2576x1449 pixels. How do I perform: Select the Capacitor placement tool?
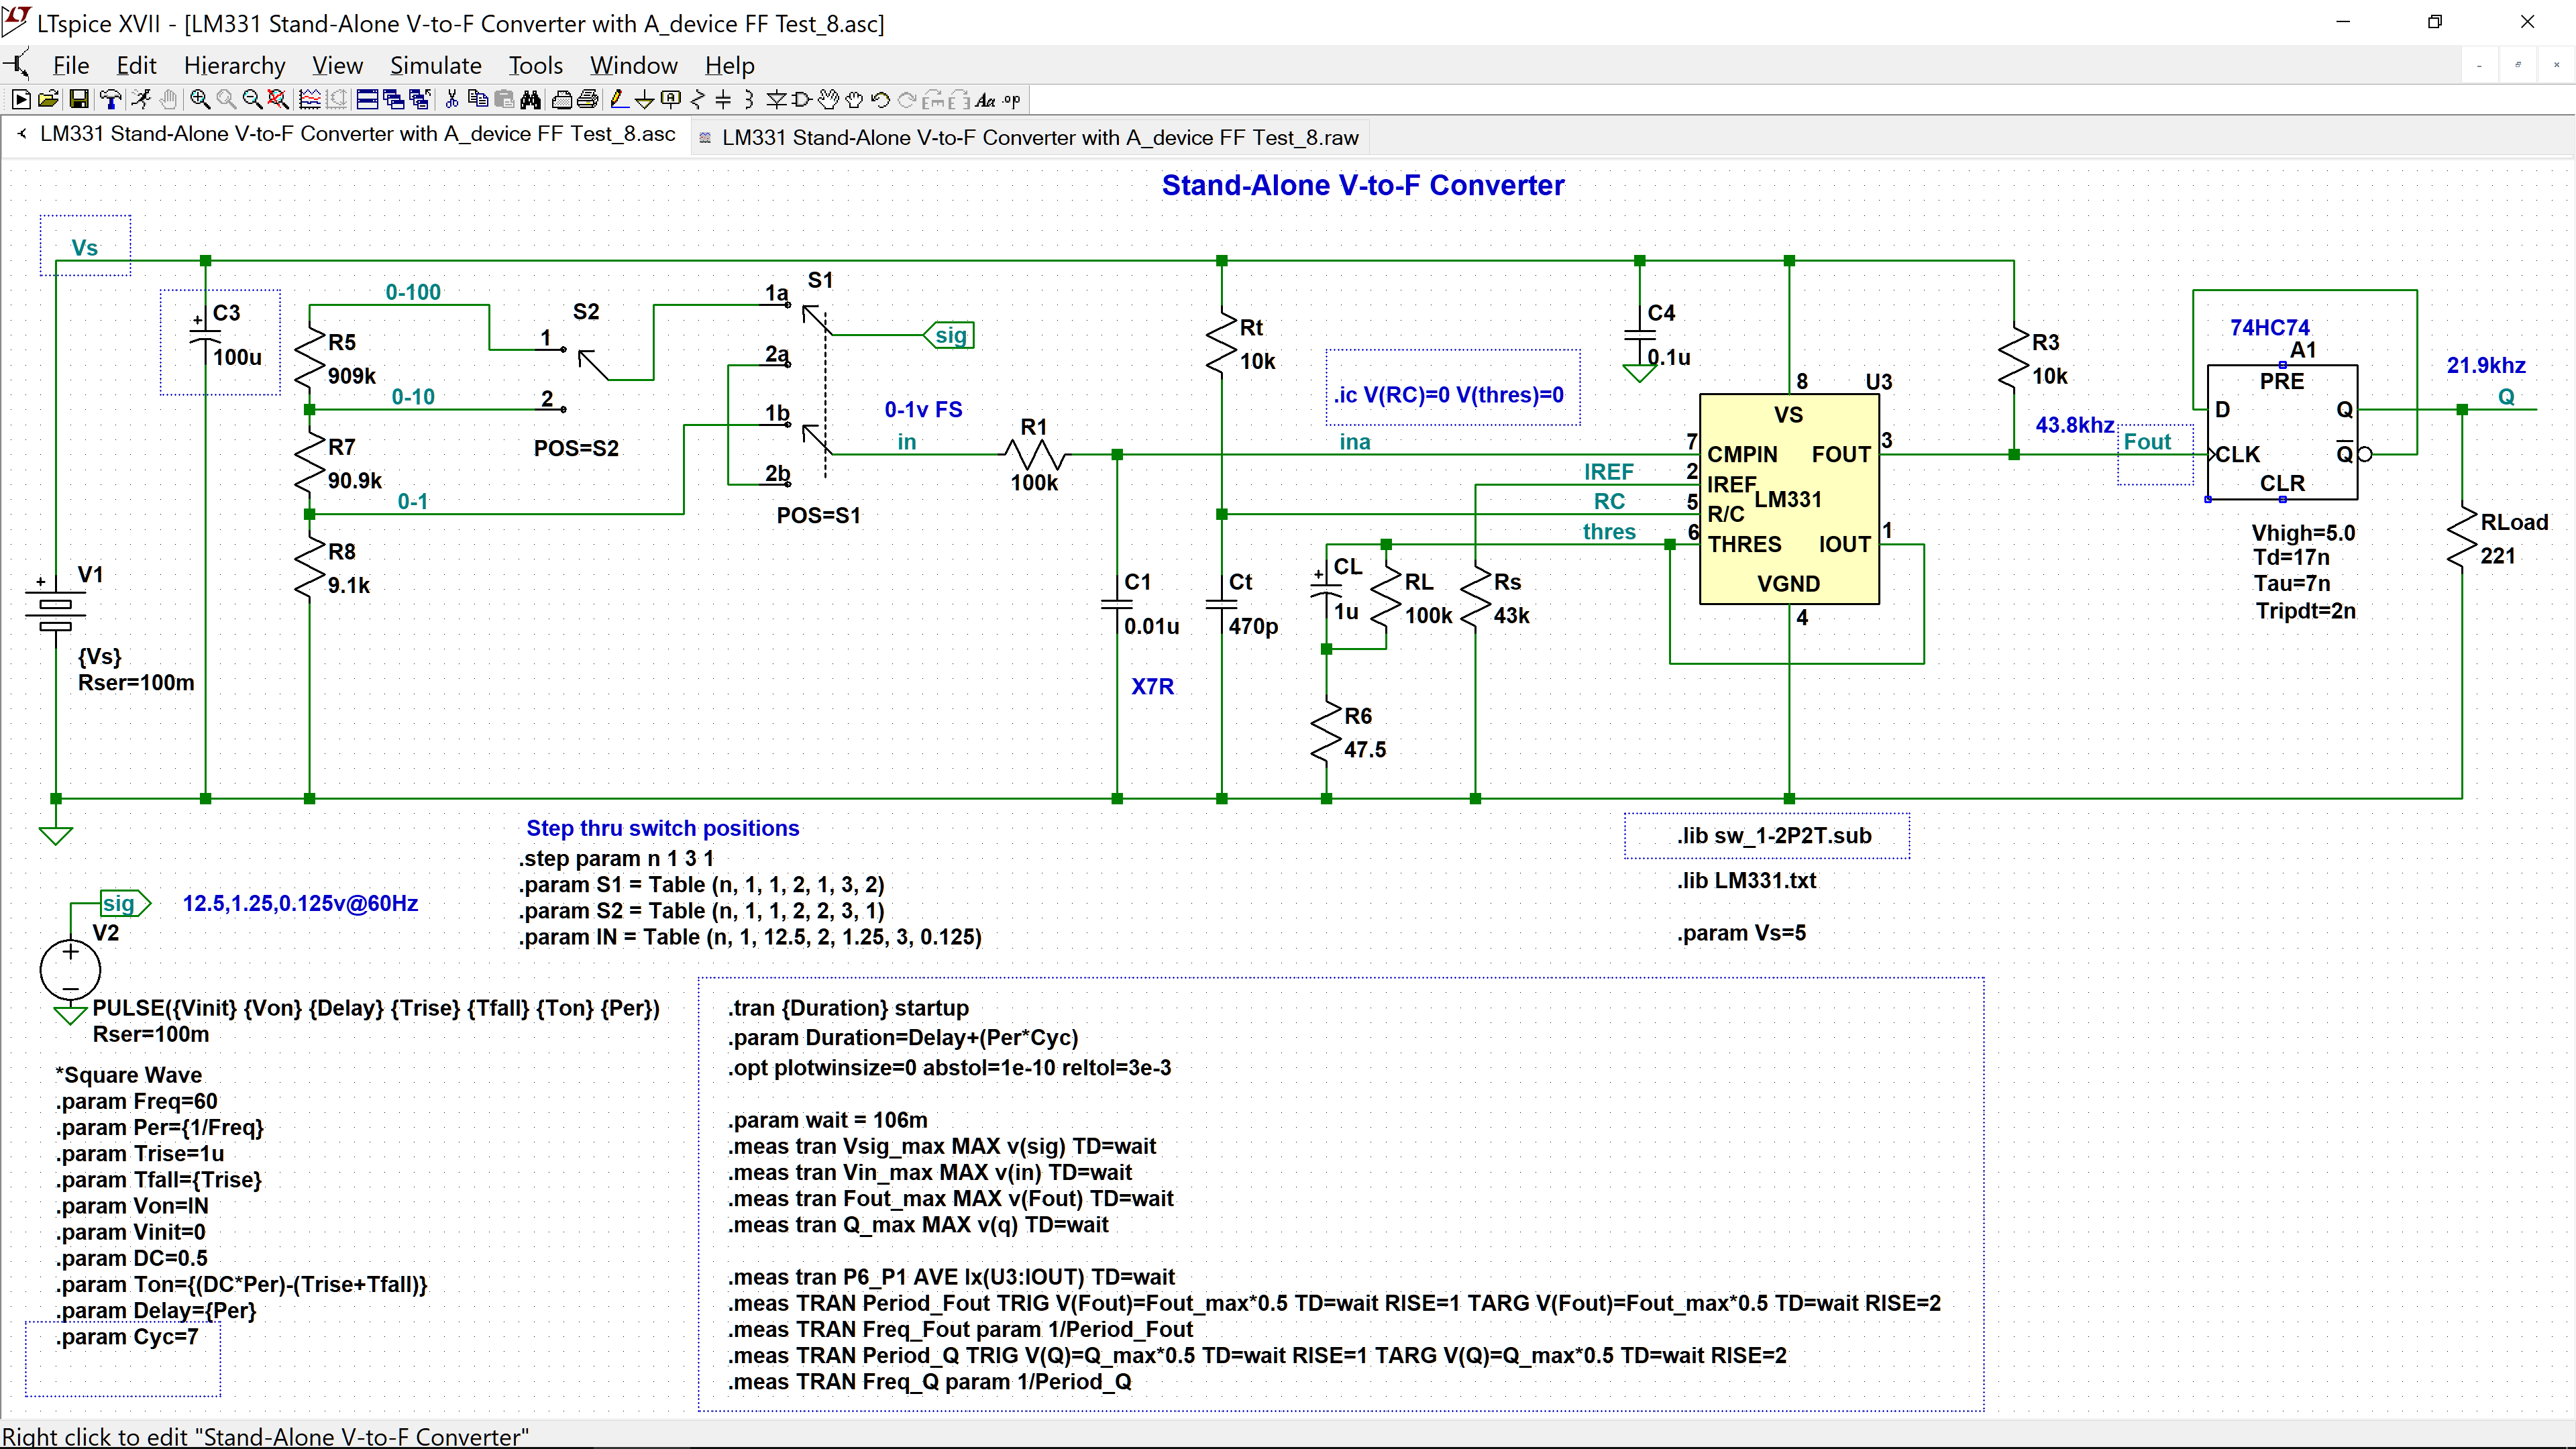tap(723, 100)
